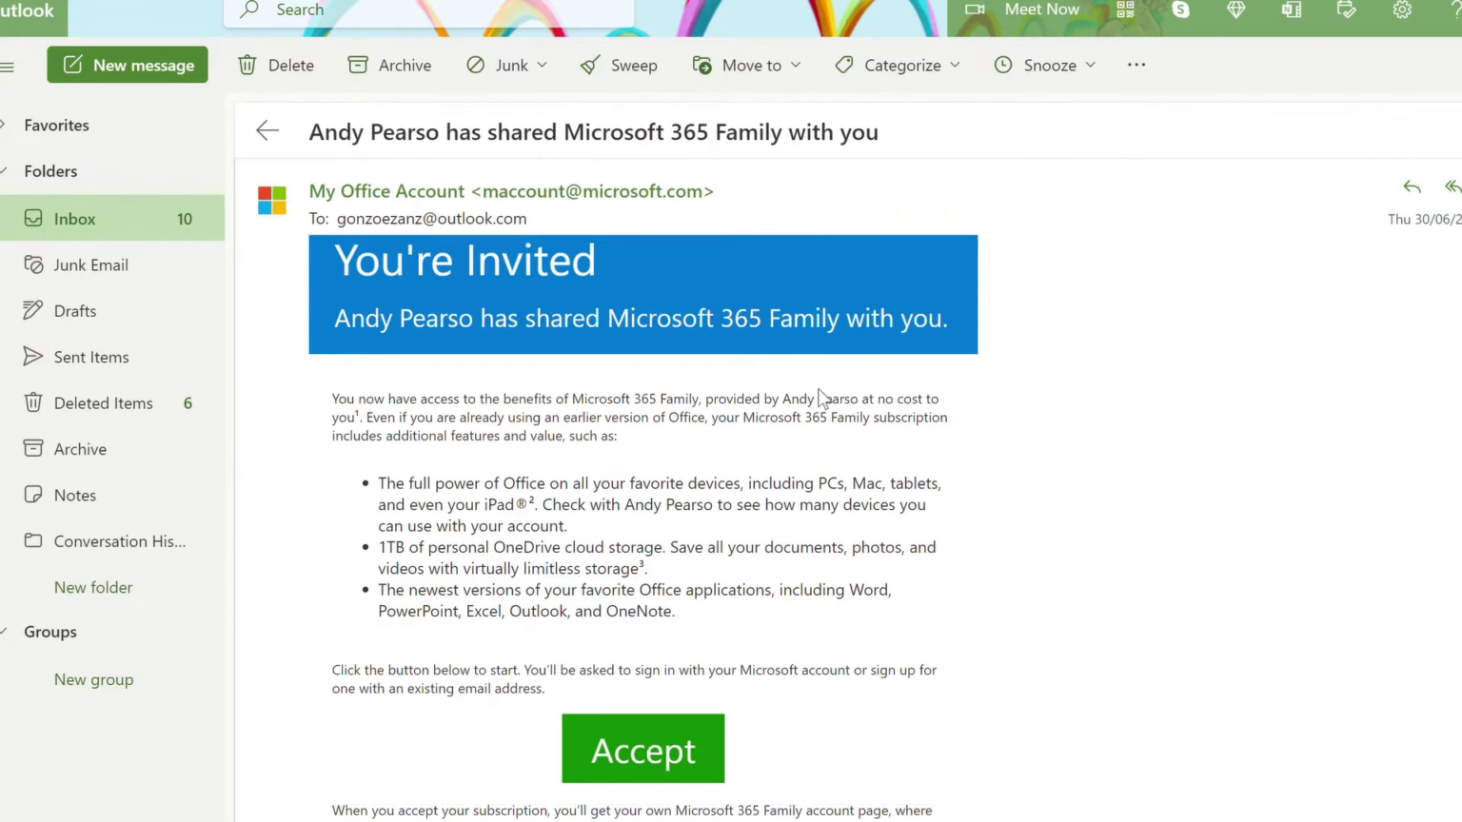View premium diamond subscription icon
The width and height of the screenshot is (1462, 822).
point(1235,10)
